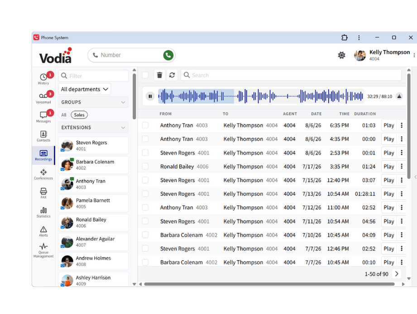Click the recordings list vertical scrollbar
The image size is (417, 314).
coord(409,126)
